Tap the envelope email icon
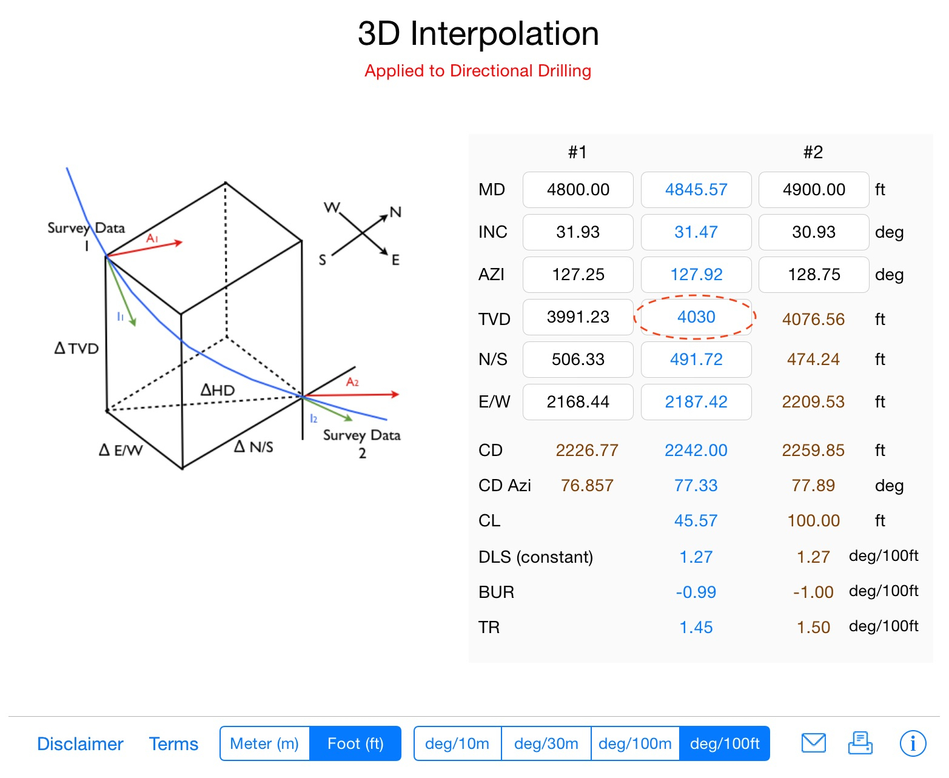 (813, 743)
